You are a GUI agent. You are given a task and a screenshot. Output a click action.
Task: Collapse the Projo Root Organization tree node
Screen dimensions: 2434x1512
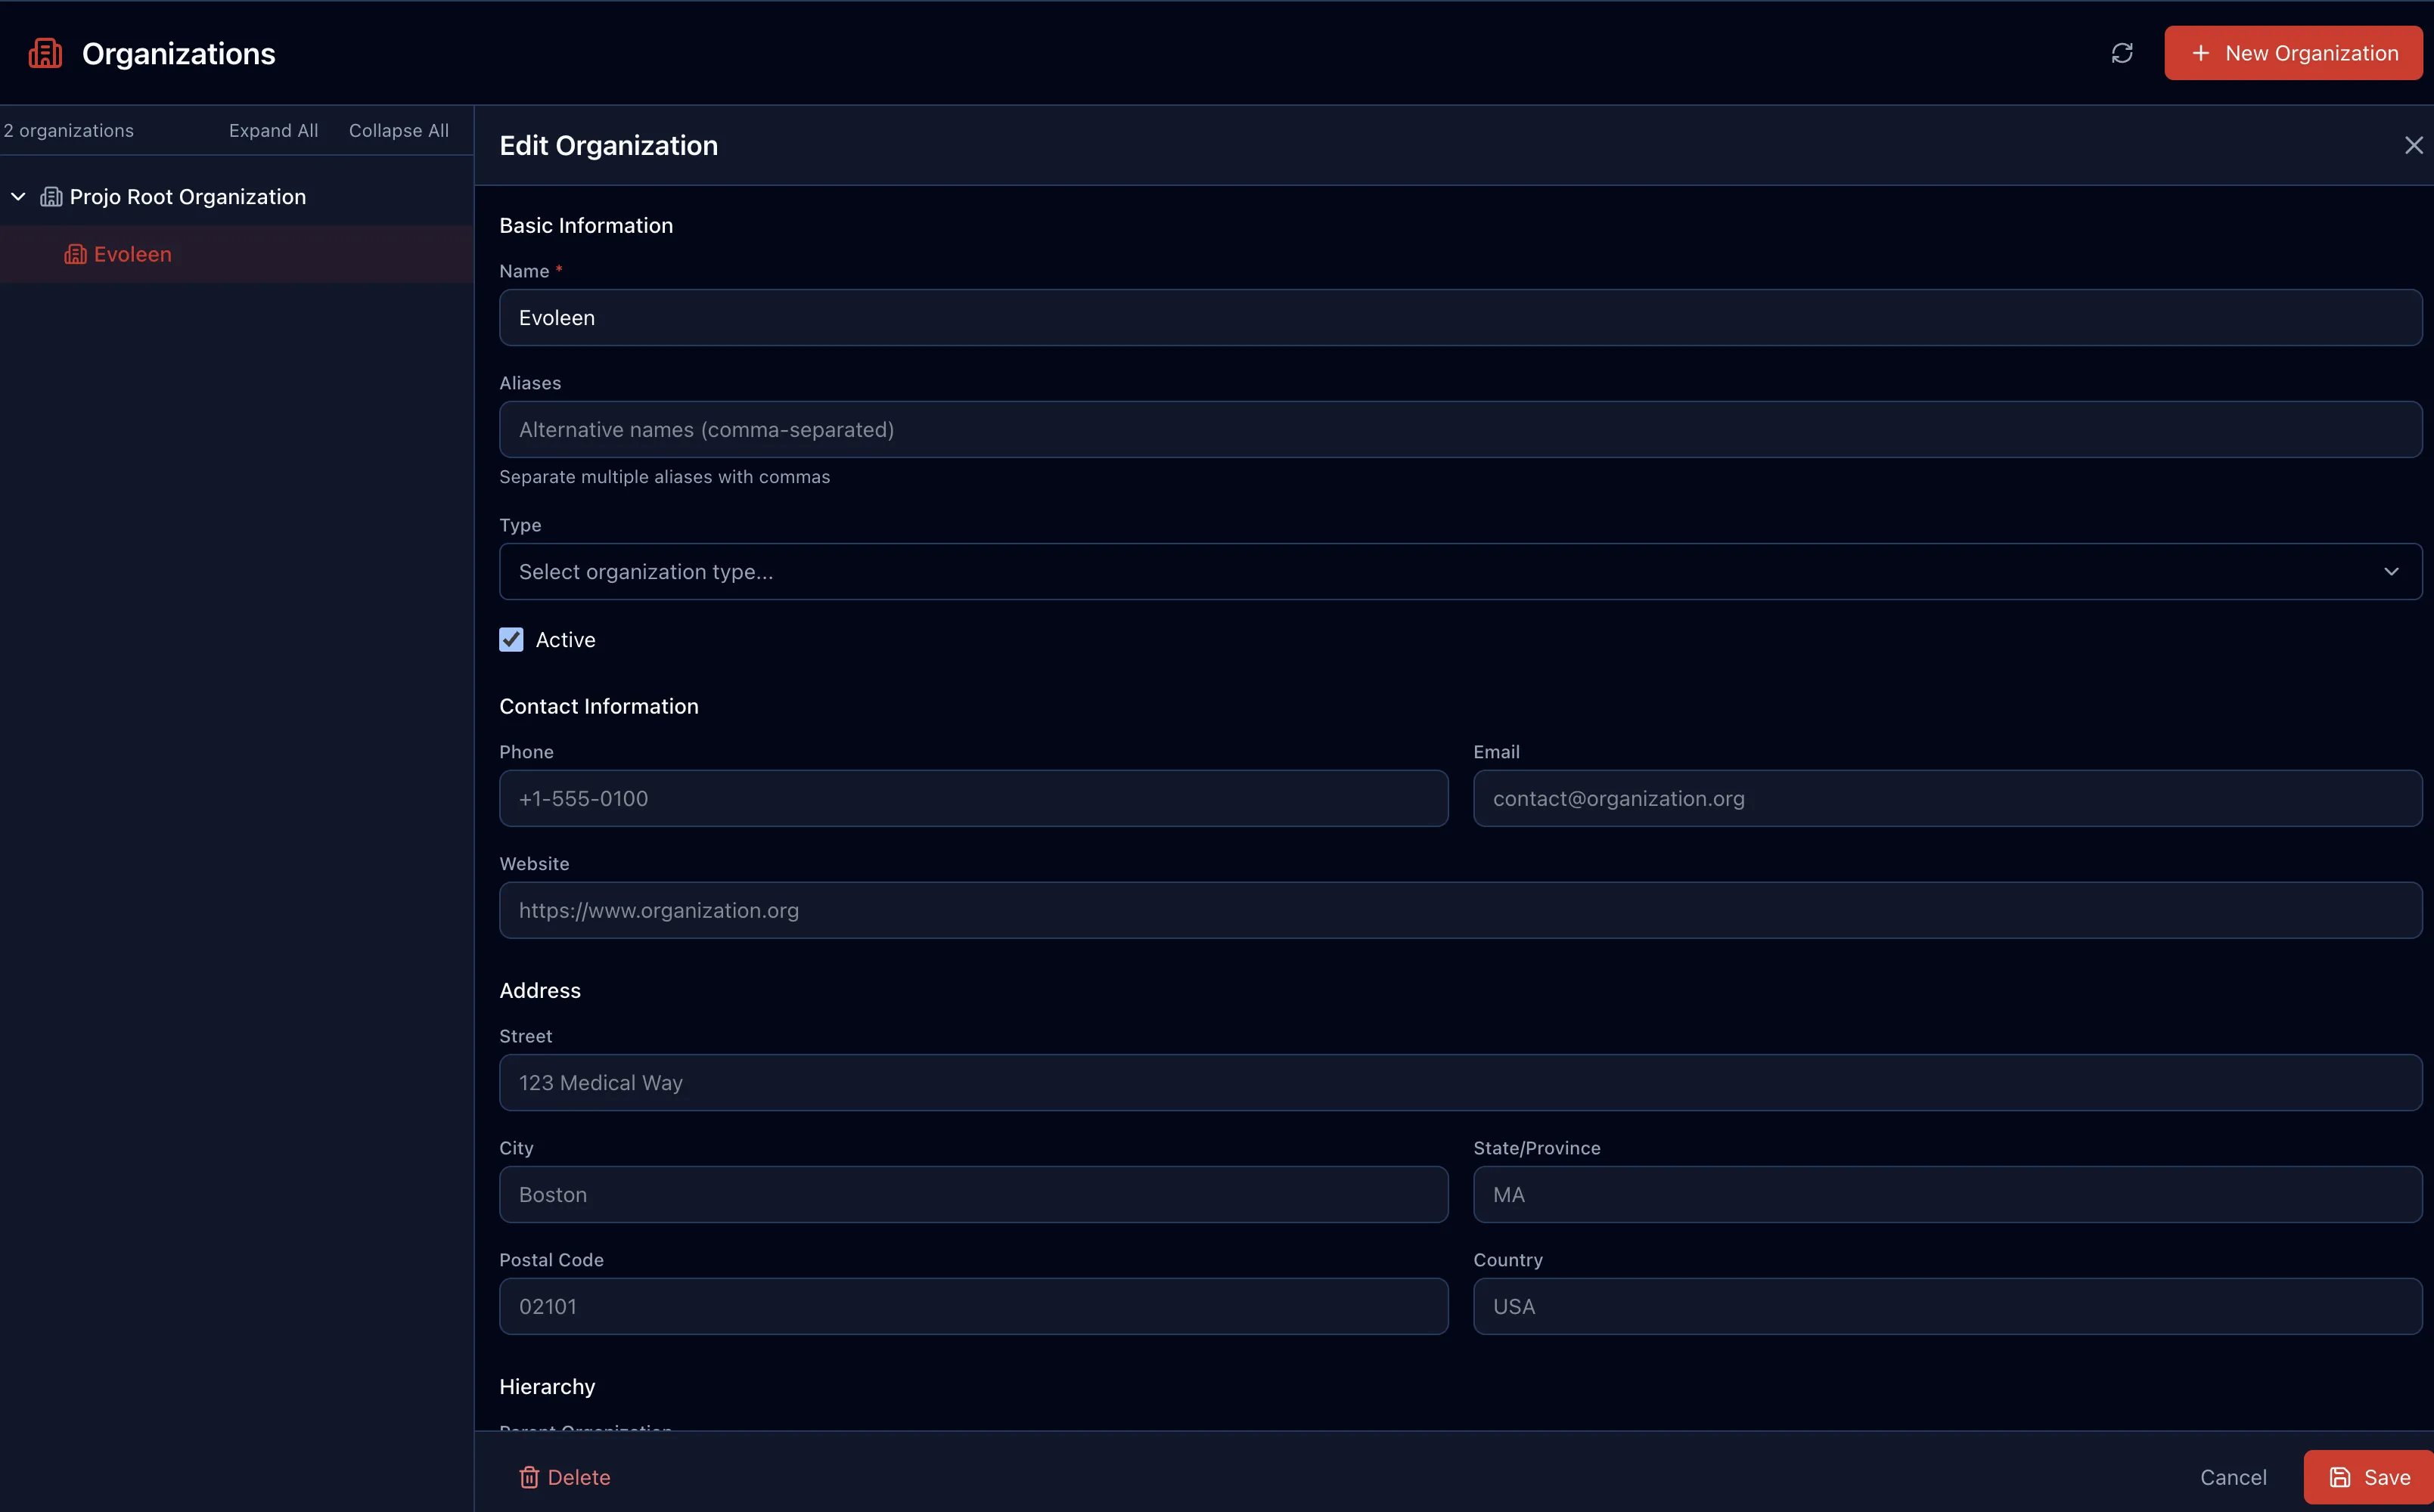(17, 196)
